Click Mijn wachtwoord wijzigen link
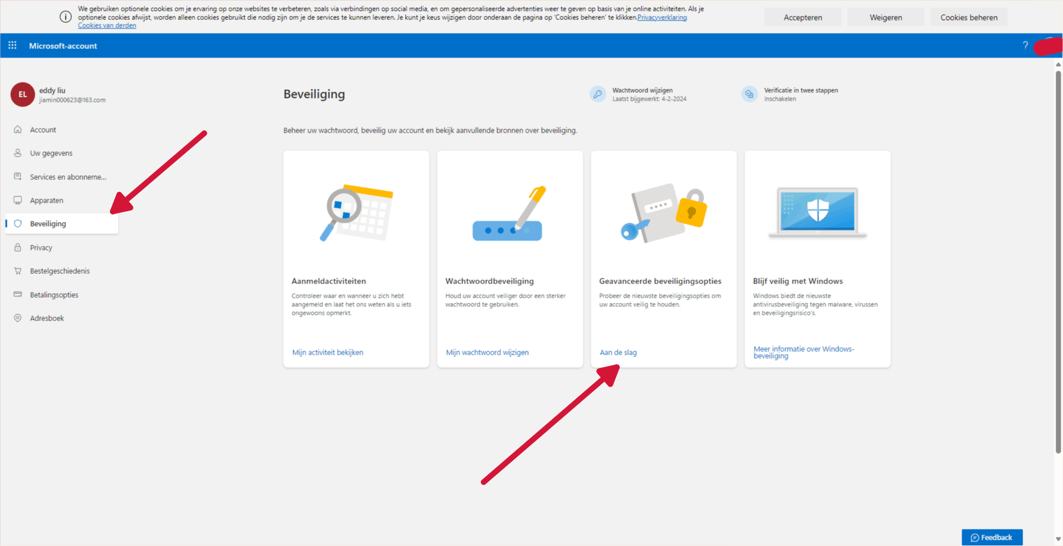 487,352
